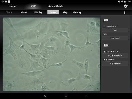132x99 pixels.
Task: Open the ROI 800 x 600 selector
Action: pyautogui.click(x=115, y=38)
